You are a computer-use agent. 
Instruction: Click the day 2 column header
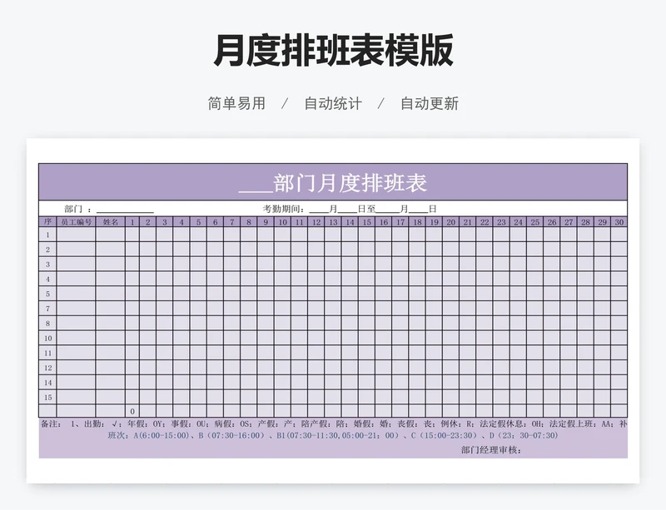point(148,221)
